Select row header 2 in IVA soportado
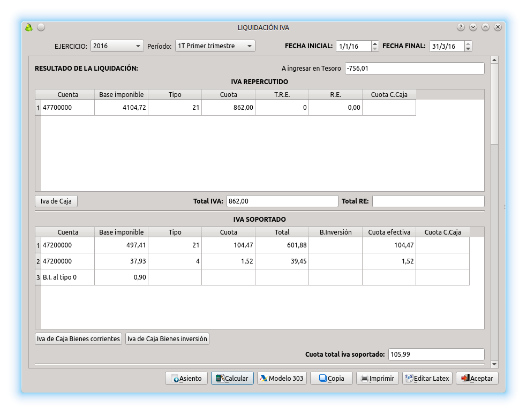The height and width of the screenshot is (414, 527). coord(38,261)
